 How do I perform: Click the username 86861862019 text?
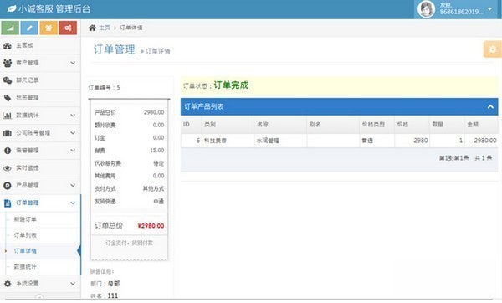[x=461, y=12]
